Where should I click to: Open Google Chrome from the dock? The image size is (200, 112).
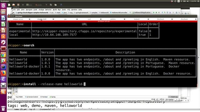3,55
